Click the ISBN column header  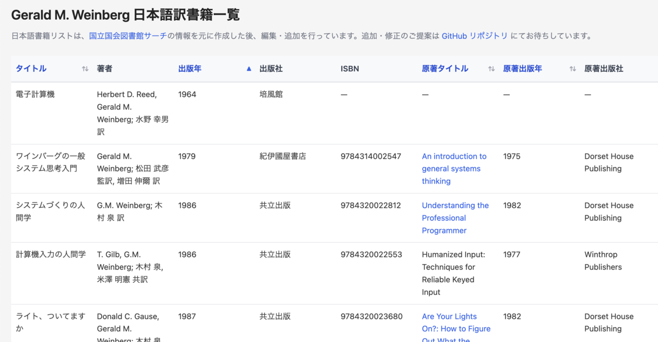pos(350,69)
